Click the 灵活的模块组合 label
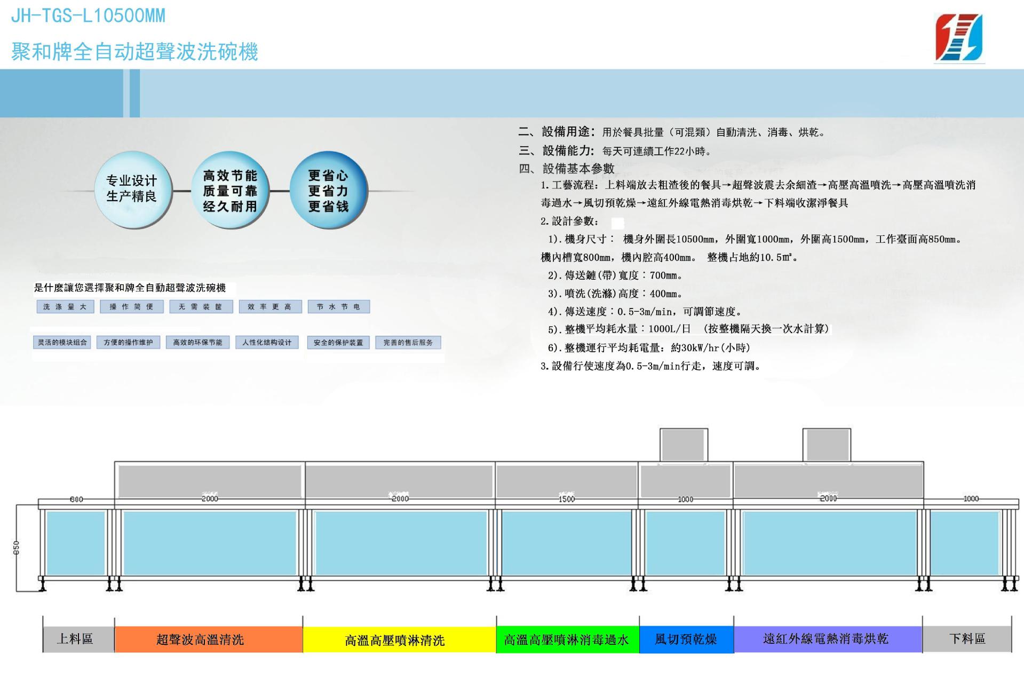This screenshot has height=695, width=1024. (x=62, y=343)
